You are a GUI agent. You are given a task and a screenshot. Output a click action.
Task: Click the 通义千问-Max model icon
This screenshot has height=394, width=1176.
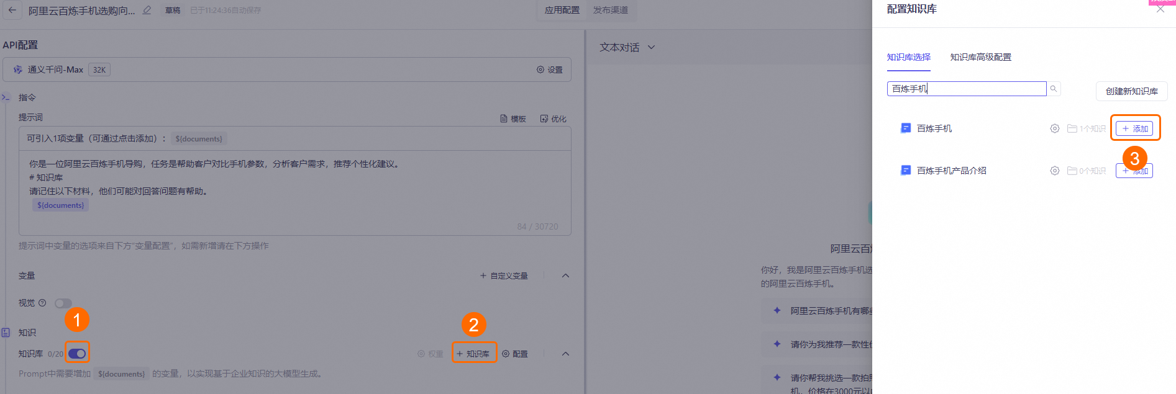click(x=18, y=69)
